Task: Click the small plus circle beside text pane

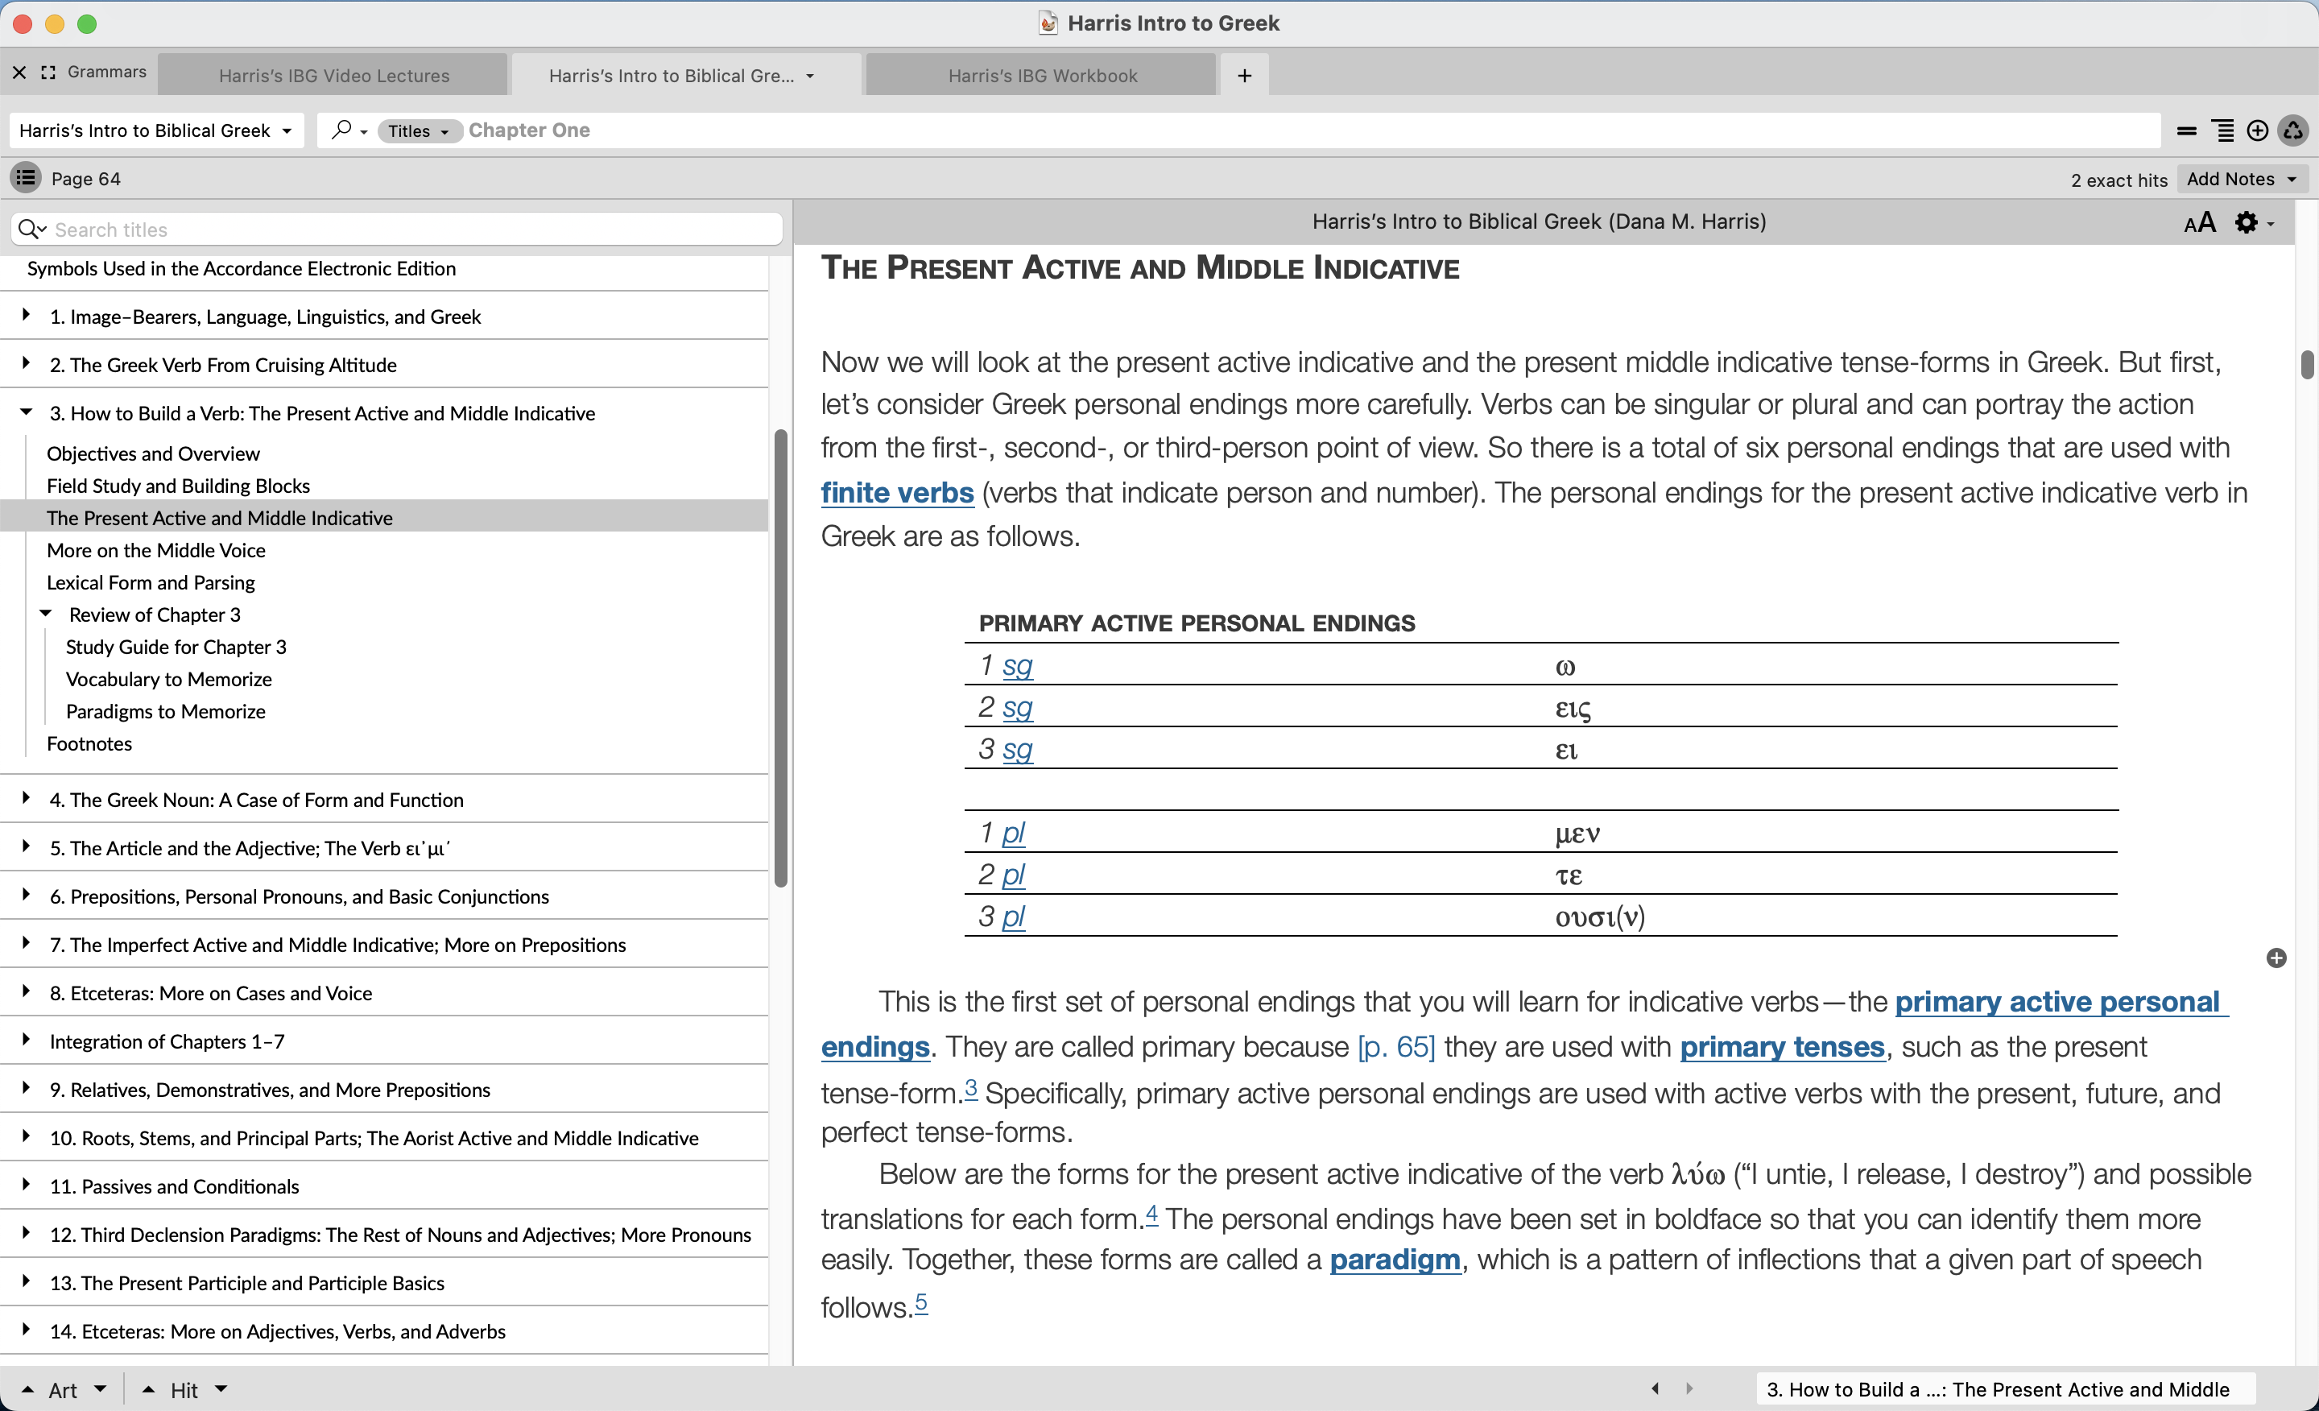Action: 2276,958
